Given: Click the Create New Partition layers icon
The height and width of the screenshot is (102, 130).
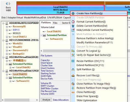Looking at the screenshot, I should 73,14.
